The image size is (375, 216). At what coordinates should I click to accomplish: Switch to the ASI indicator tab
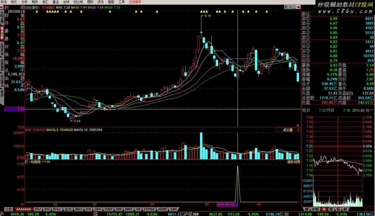coord(89,209)
